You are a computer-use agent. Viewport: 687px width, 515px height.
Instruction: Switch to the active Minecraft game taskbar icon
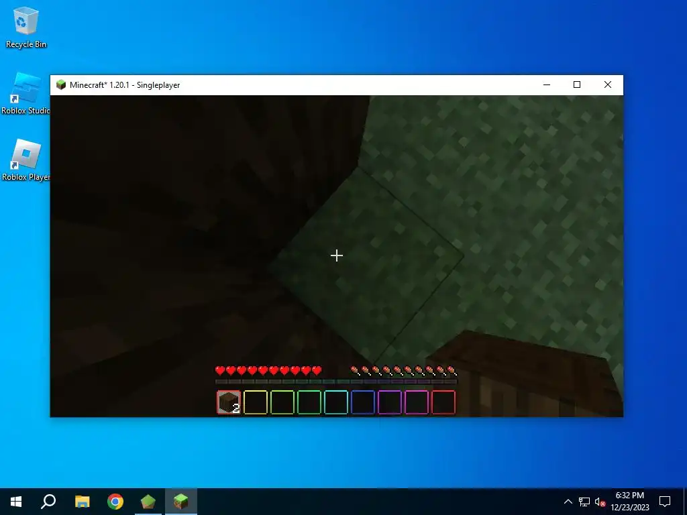[x=181, y=502]
